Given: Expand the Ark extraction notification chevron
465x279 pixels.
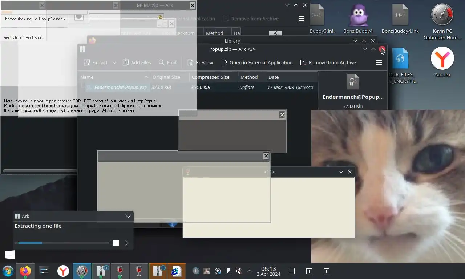Looking at the screenshot, I should click(x=128, y=216).
